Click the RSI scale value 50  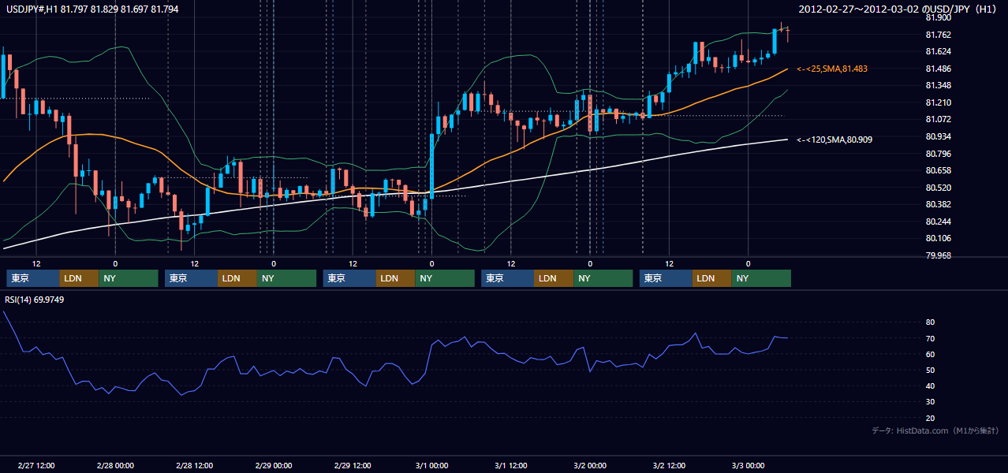coord(930,370)
